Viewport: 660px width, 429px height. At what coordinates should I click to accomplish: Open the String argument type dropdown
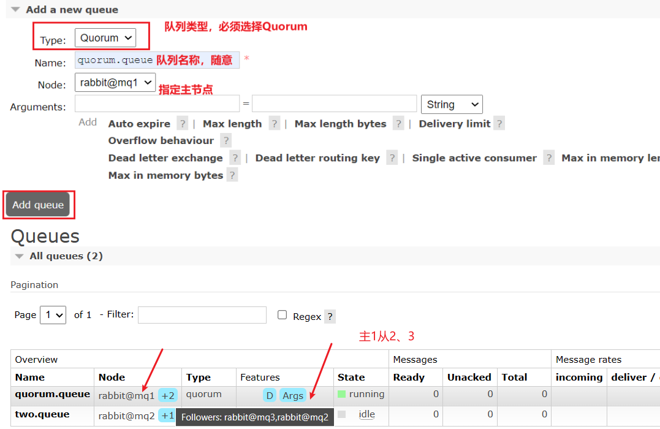tap(452, 104)
